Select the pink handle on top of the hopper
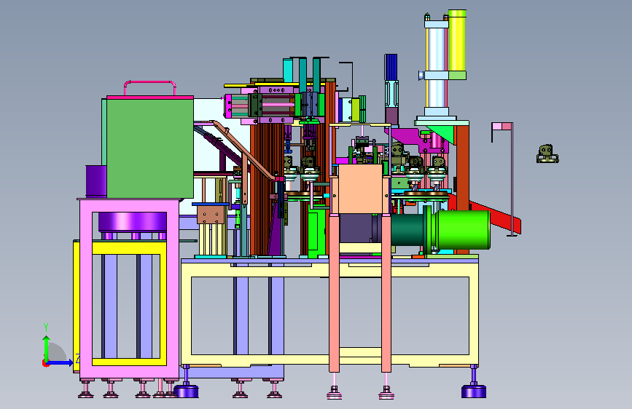Viewport: 632px width, 409px height. tap(150, 87)
